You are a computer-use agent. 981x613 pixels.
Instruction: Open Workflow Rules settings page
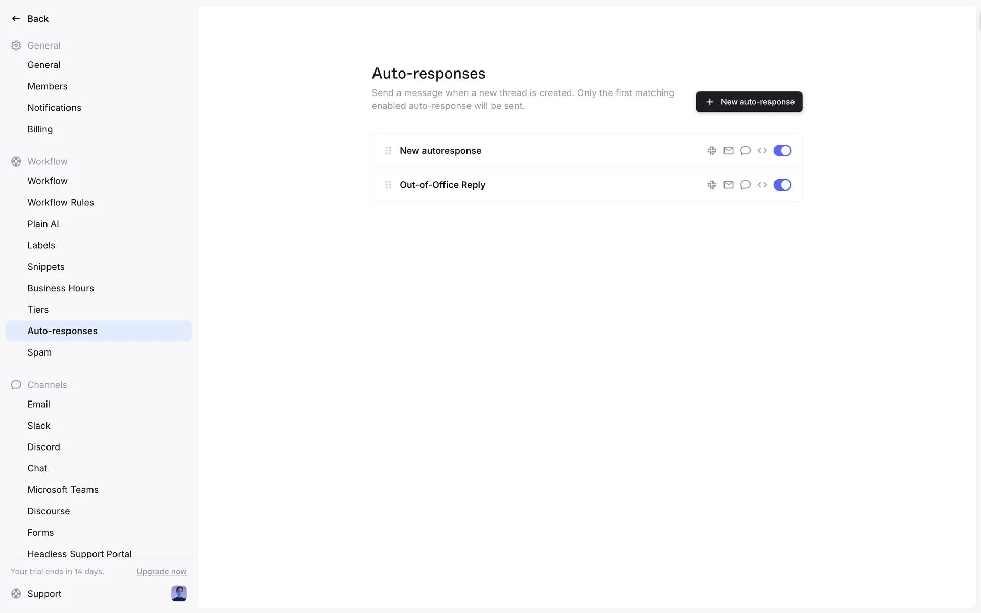[60, 202]
